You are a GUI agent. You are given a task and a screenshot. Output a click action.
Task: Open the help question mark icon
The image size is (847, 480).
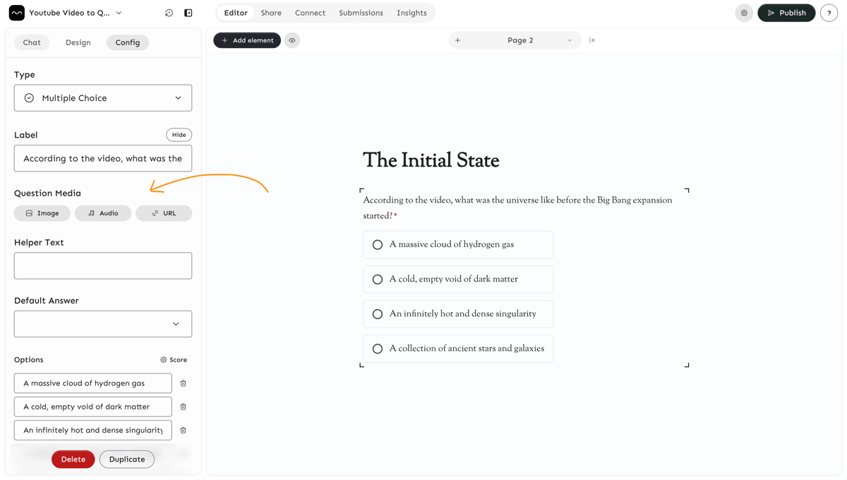coord(829,13)
